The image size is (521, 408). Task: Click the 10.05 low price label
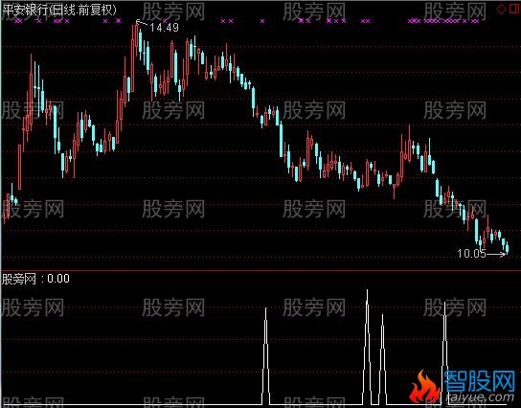[x=471, y=254]
